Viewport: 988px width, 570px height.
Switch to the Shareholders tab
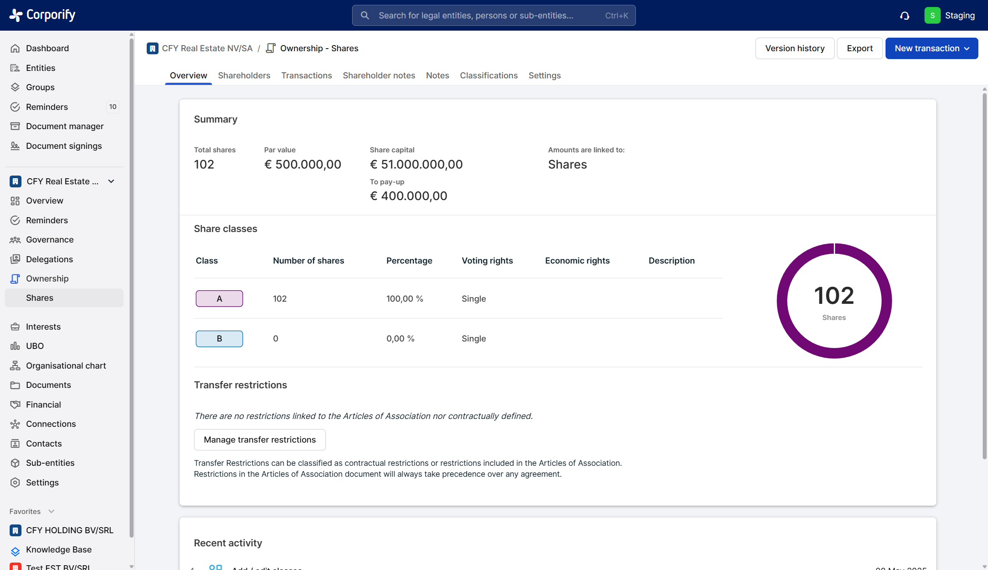pos(244,75)
